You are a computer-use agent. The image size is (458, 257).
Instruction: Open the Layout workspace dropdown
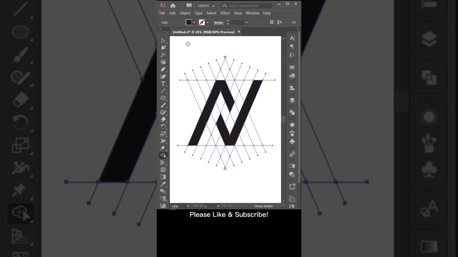coord(206,5)
